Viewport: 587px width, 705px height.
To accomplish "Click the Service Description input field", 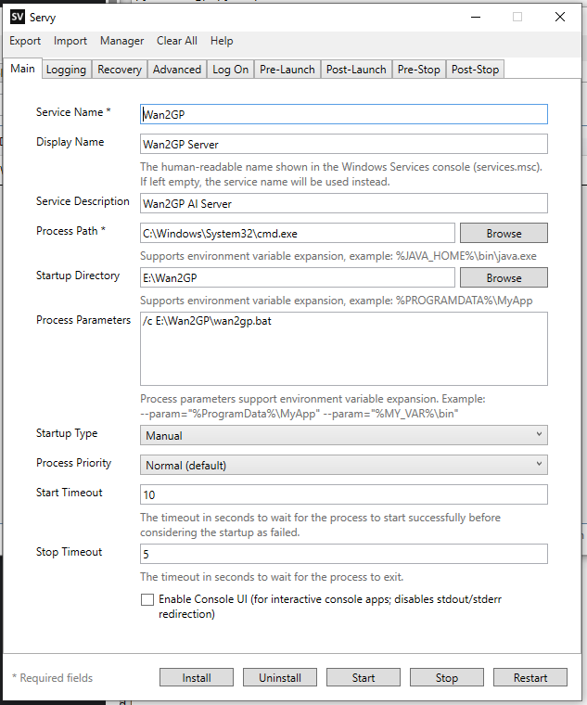I will [344, 203].
